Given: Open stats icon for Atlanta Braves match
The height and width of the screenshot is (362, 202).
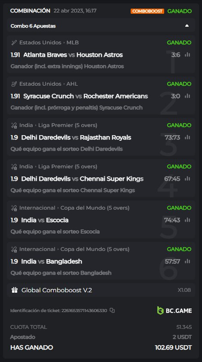Looking at the screenshot, I should (187, 55).
